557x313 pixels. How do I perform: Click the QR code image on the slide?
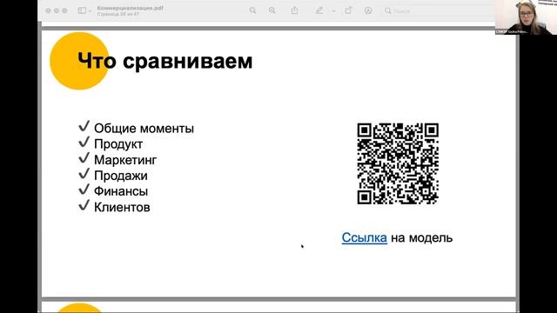pos(398,163)
